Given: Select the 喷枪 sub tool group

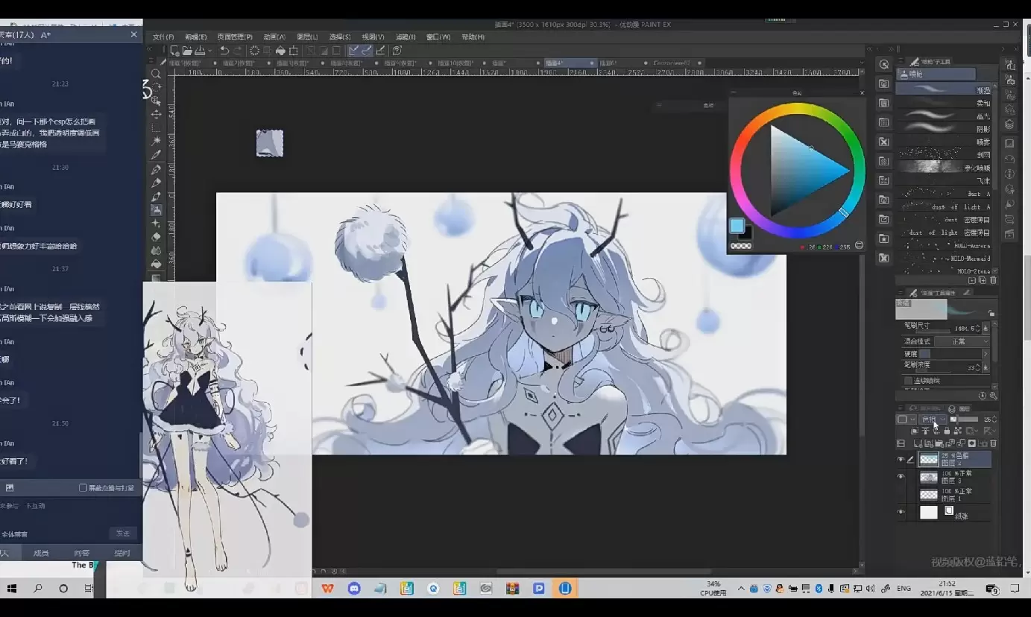Looking at the screenshot, I should point(937,74).
